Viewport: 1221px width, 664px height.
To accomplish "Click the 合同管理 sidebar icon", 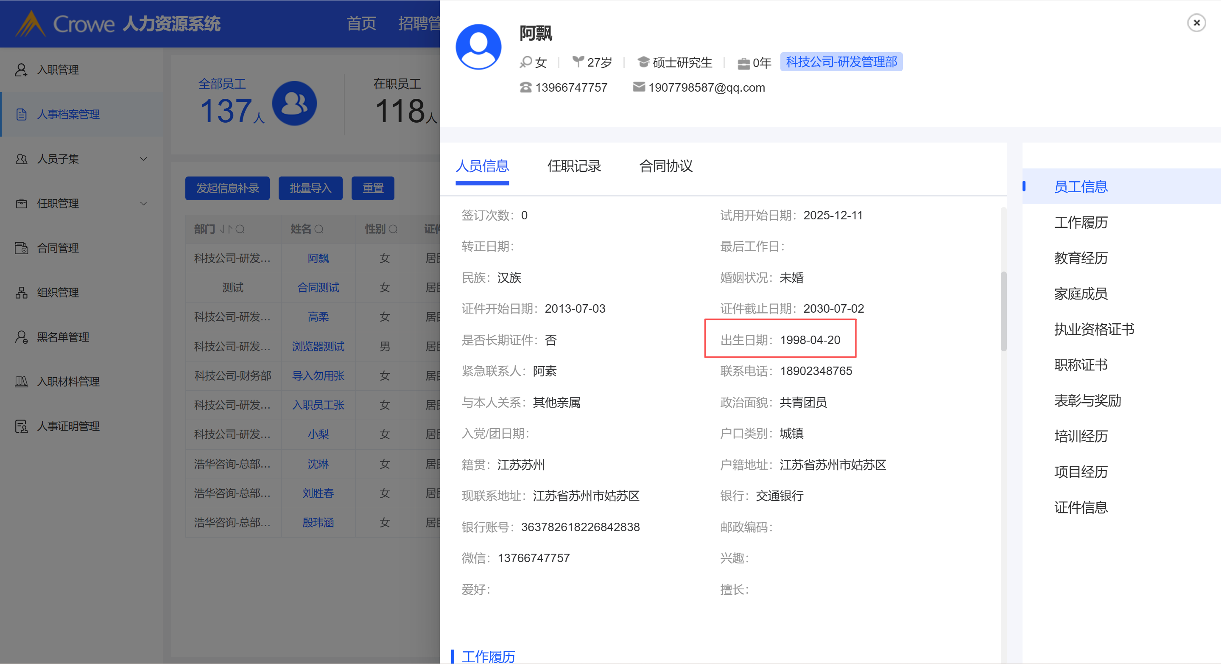I will 21,248.
